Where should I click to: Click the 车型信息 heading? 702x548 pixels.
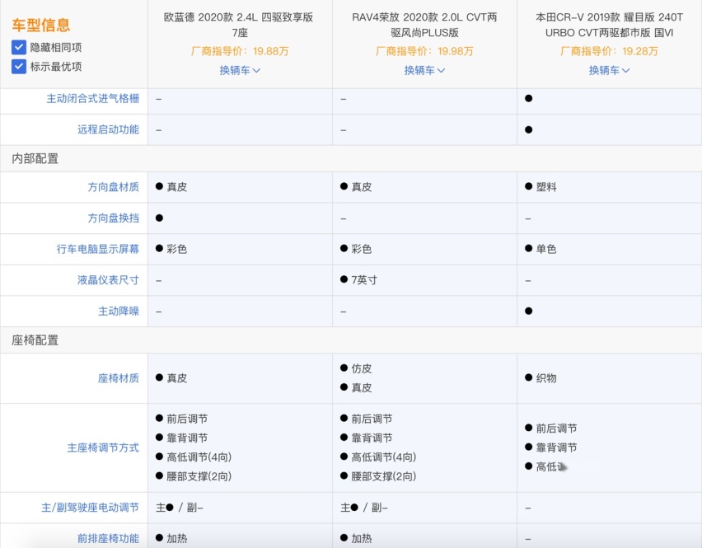pyautogui.click(x=40, y=25)
